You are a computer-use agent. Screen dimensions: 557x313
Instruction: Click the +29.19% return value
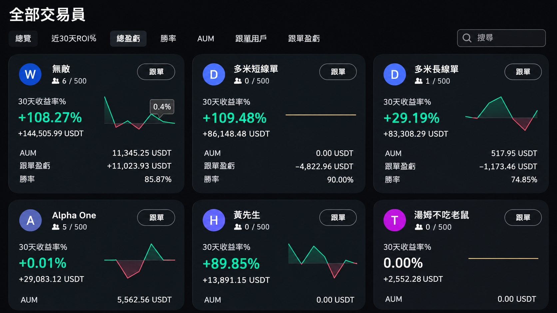click(411, 118)
